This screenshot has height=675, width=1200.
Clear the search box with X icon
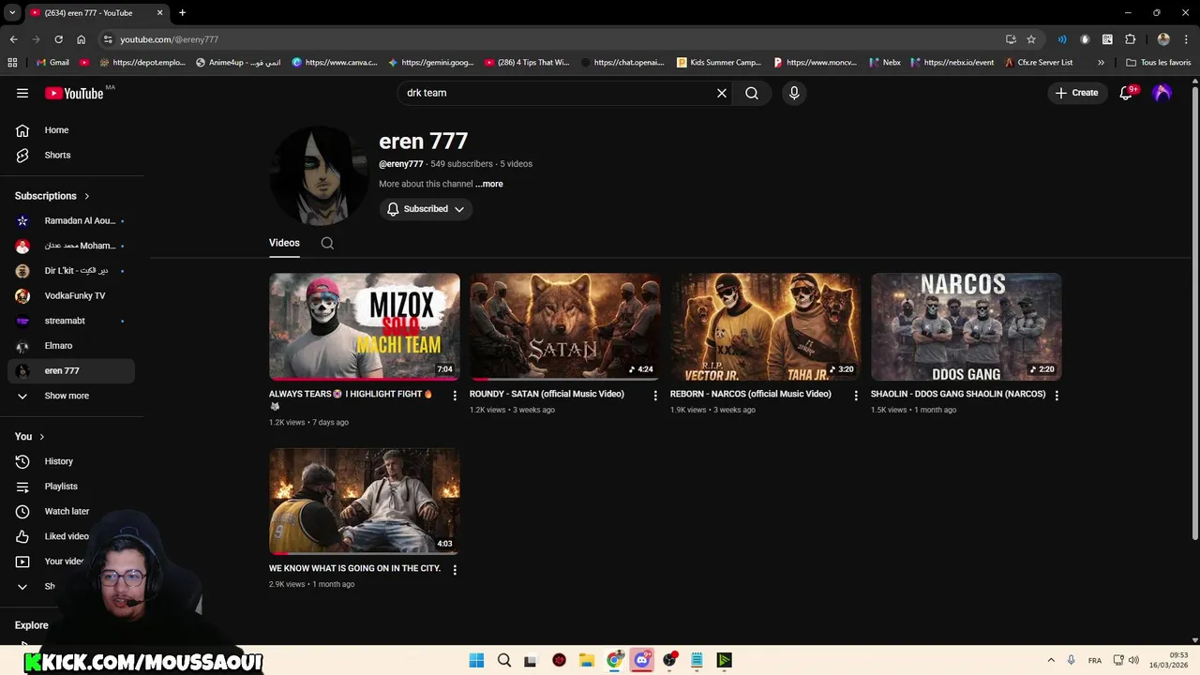pyautogui.click(x=722, y=93)
